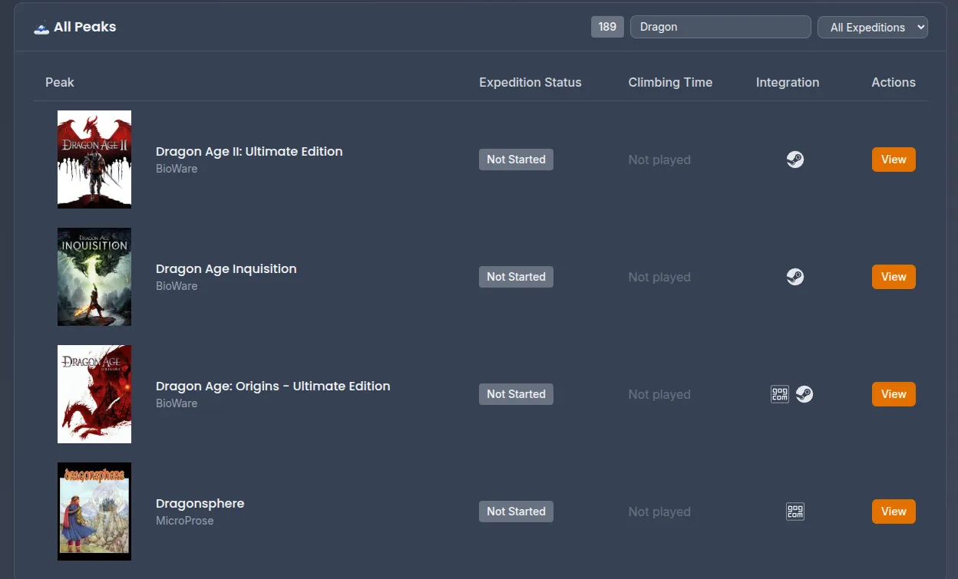The height and width of the screenshot is (579, 958).
Task: Click the Climbing Time column header
Action: click(x=670, y=82)
